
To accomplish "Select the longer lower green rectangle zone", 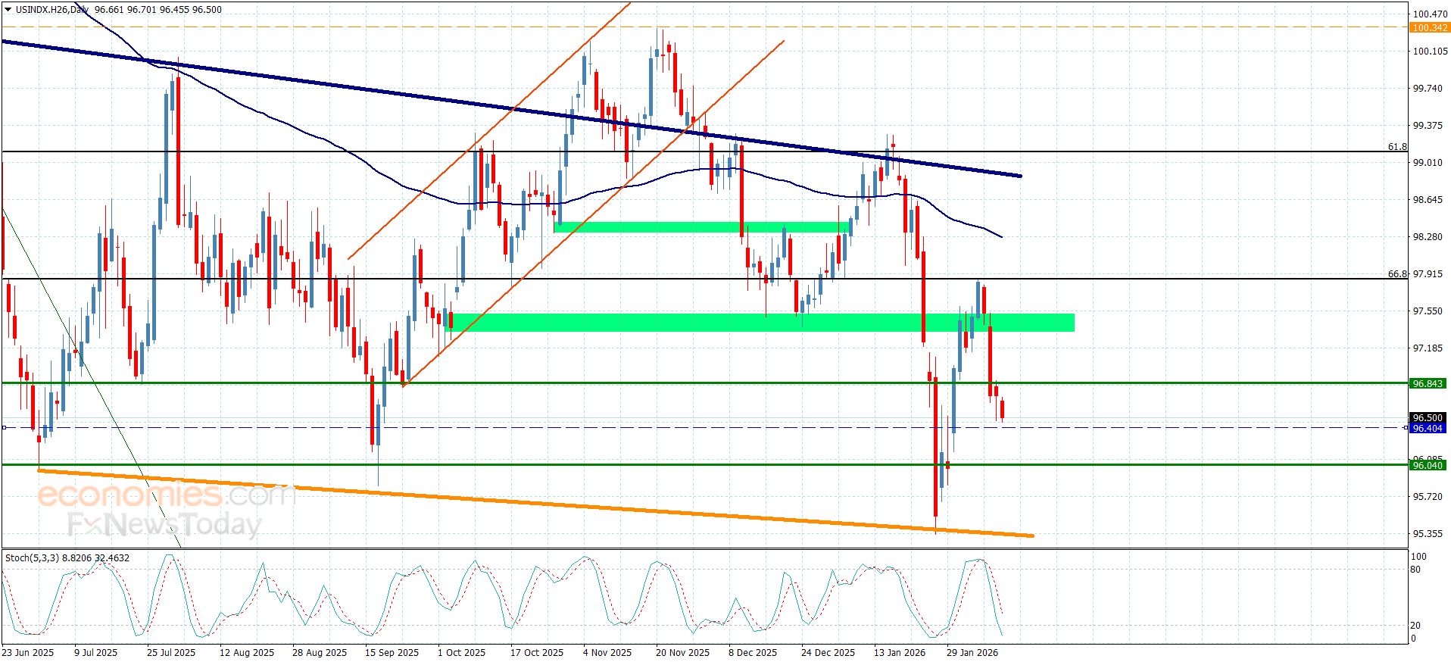I will pos(761,323).
